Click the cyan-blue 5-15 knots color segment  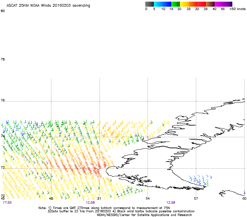point(163,4)
